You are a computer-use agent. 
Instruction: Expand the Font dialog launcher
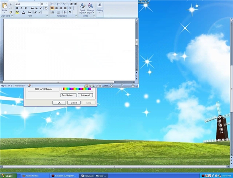(x=47, y=15)
